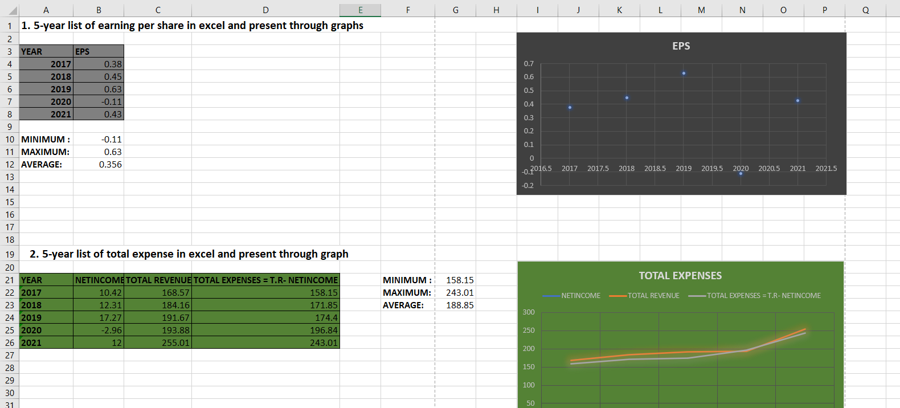Click MAXIMUM label in row 11

click(x=46, y=152)
